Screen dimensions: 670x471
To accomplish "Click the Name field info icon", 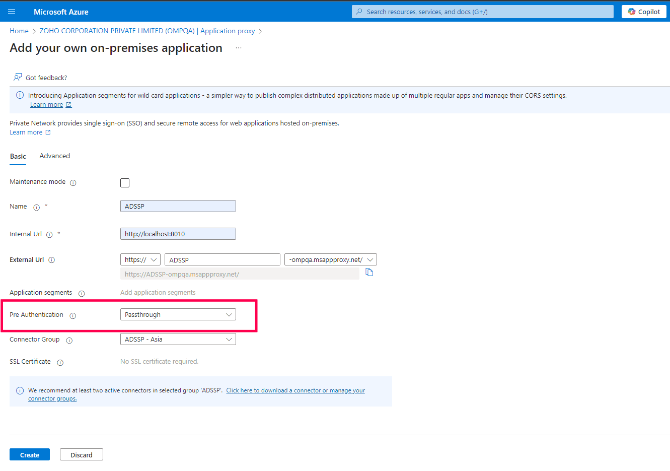I will (36, 207).
